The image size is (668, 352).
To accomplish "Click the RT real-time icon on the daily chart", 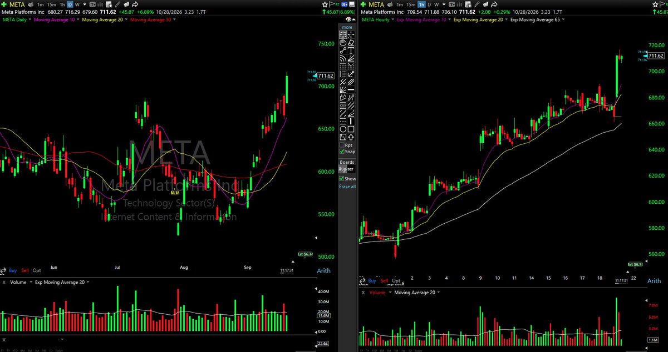I will [337, 4].
